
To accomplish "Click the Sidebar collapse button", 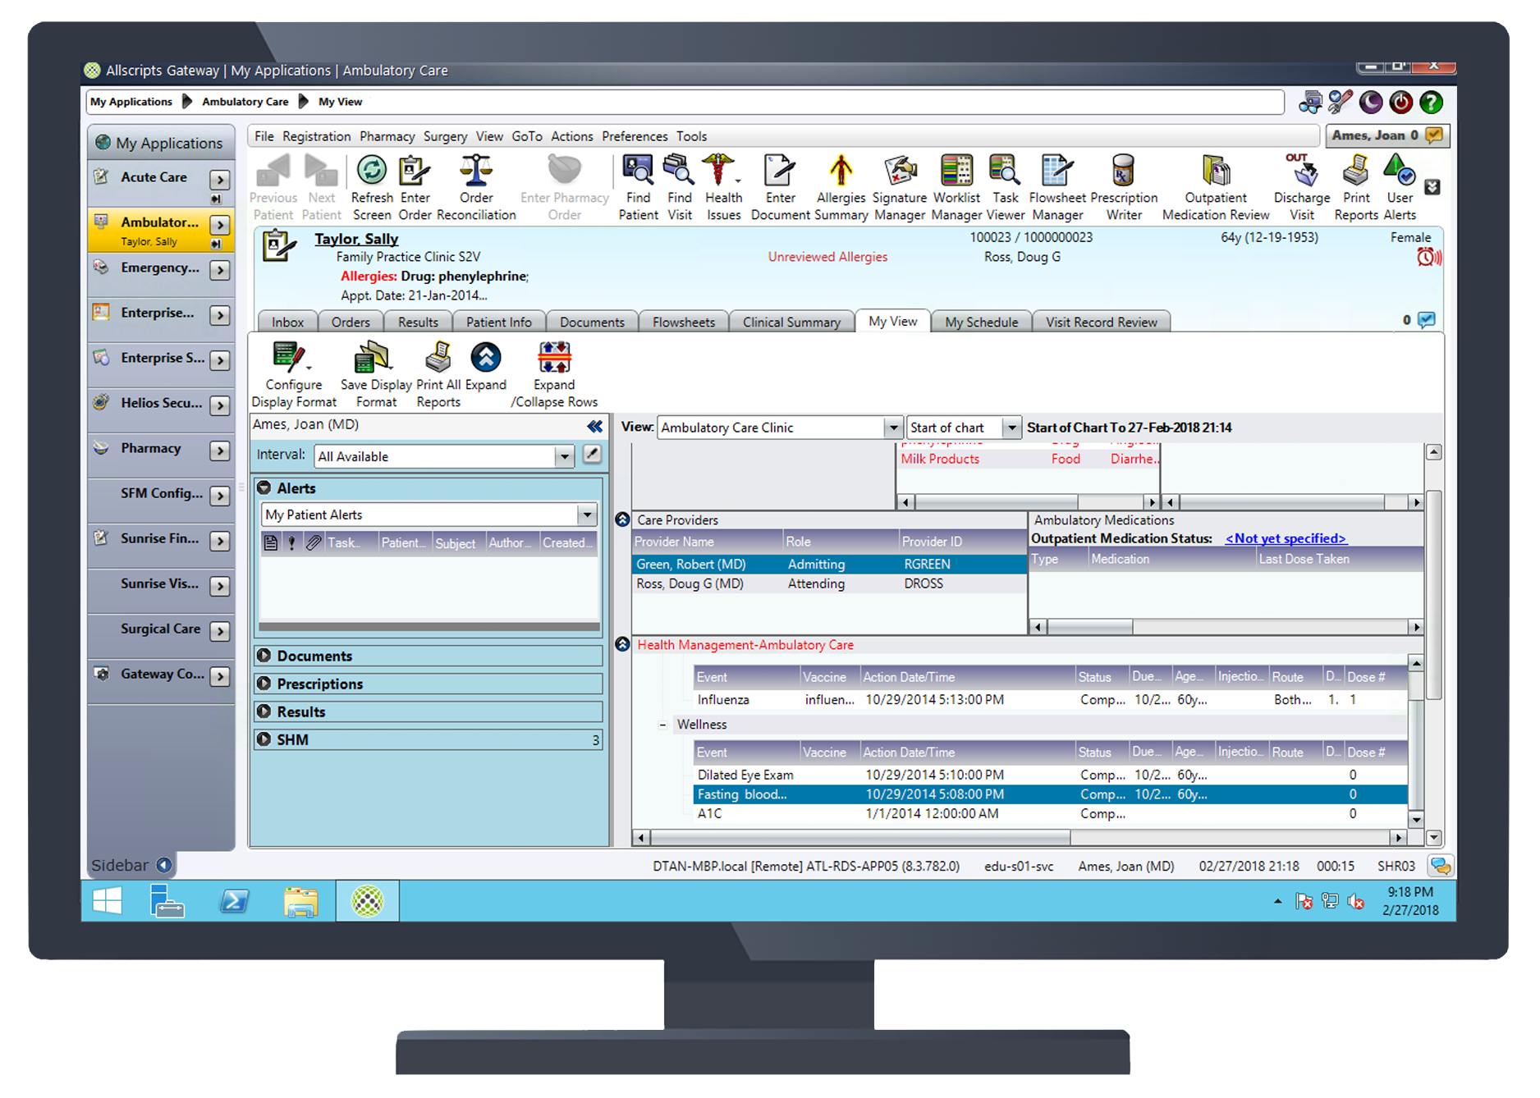I will [164, 865].
